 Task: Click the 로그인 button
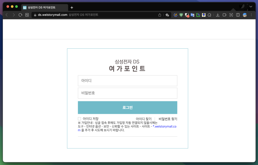[127, 108]
